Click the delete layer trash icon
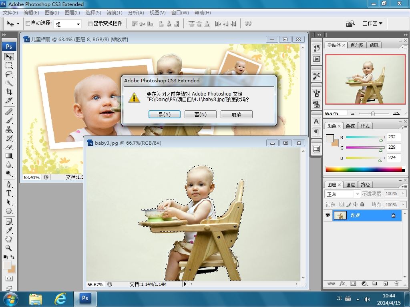The height and width of the screenshot is (307, 410). point(396,283)
